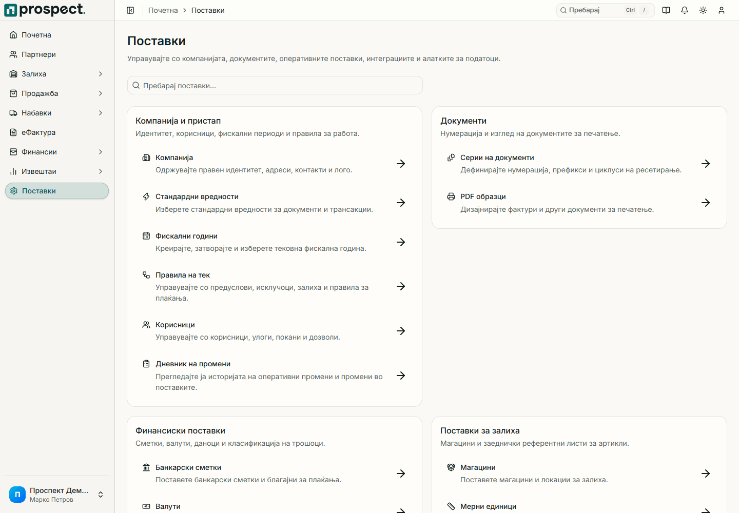Go to Почетна in the sidebar
The width and height of the screenshot is (739, 513).
pos(57,35)
